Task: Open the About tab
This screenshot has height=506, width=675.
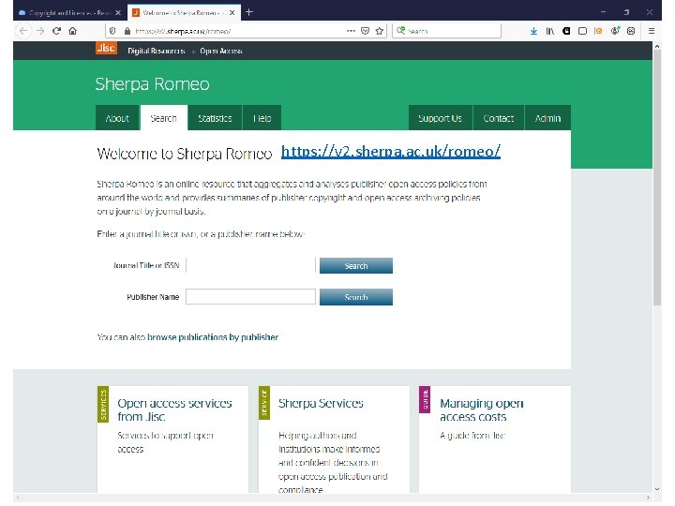Action: 117,118
